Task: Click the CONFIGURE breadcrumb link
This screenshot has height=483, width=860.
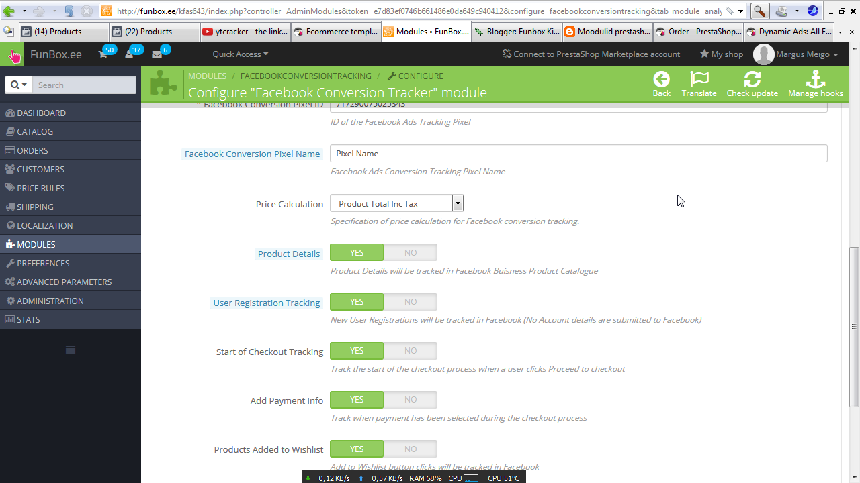Action: [415, 76]
